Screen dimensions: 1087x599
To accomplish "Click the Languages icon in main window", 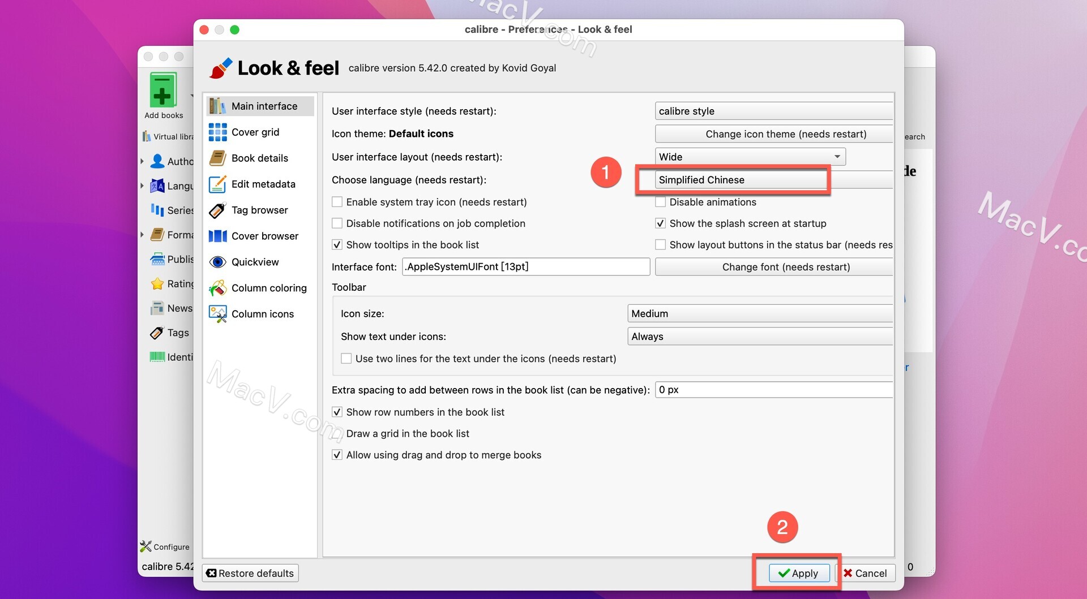I will [157, 186].
